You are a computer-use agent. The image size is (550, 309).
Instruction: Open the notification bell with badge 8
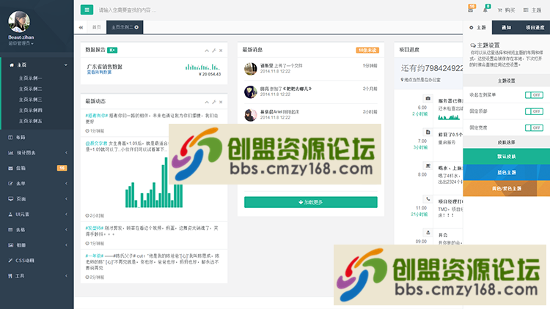click(x=485, y=9)
